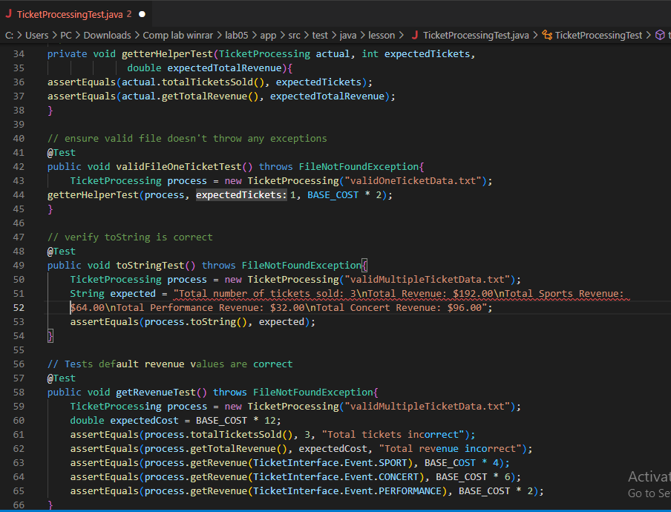Open the TicketProcessingTest.java breadcrumb file entry
Screen dimensions: 671x512
click(476, 36)
